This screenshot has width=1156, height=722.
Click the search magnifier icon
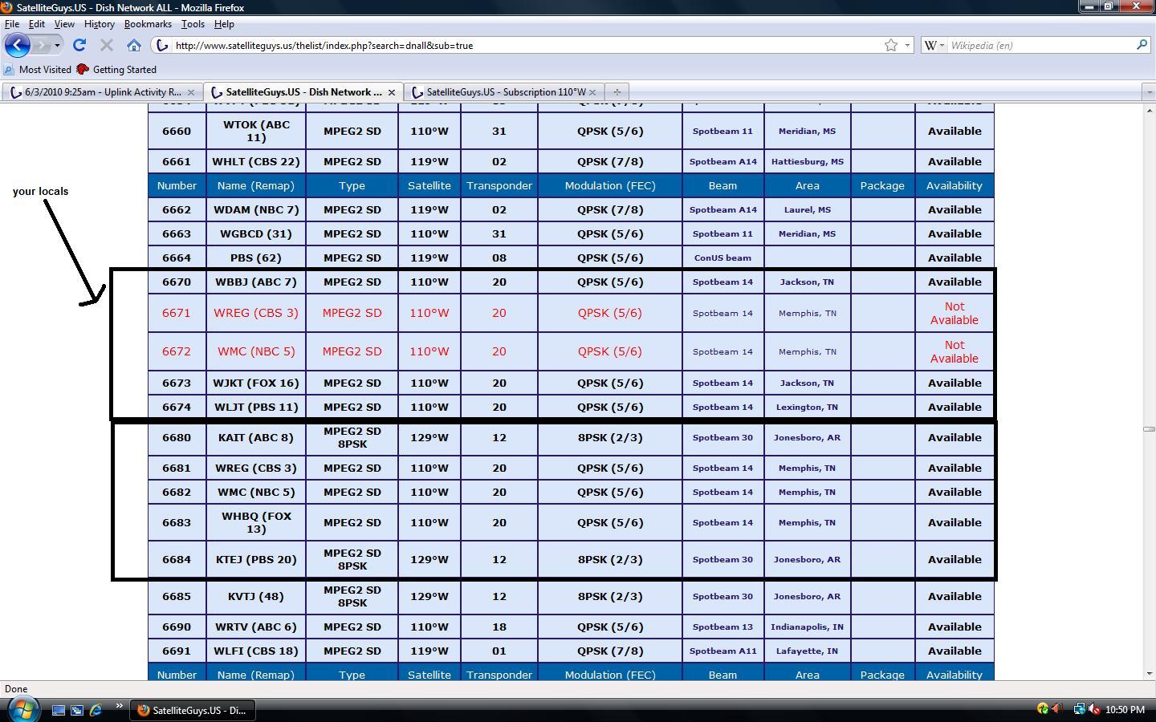click(x=1142, y=46)
